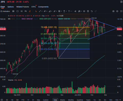Open the VS compare tool
The image size is (123, 101).
21,11
